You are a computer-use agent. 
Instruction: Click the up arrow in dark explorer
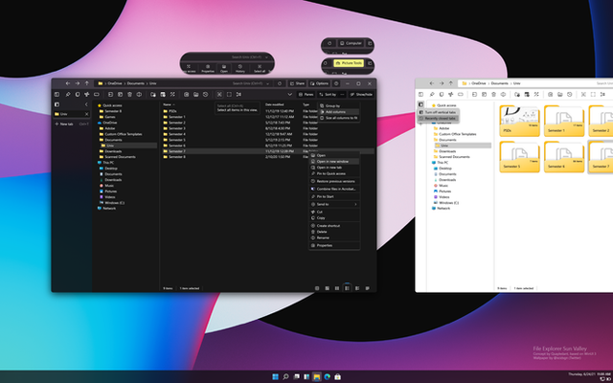click(x=87, y=83)
